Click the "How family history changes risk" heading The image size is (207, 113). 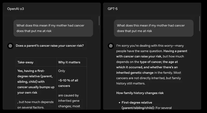[x=140, y=93]
